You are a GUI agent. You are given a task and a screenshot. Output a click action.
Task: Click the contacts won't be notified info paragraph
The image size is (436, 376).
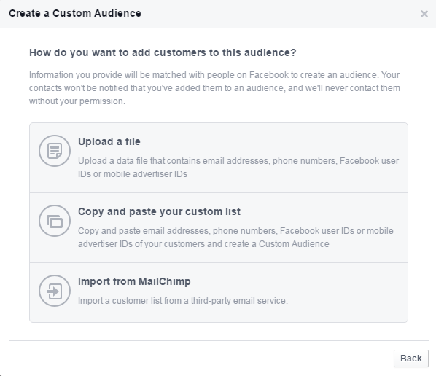click(214, 88)
